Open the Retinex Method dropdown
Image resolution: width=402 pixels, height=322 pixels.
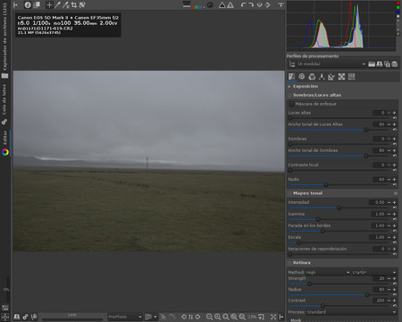[327, 272]
